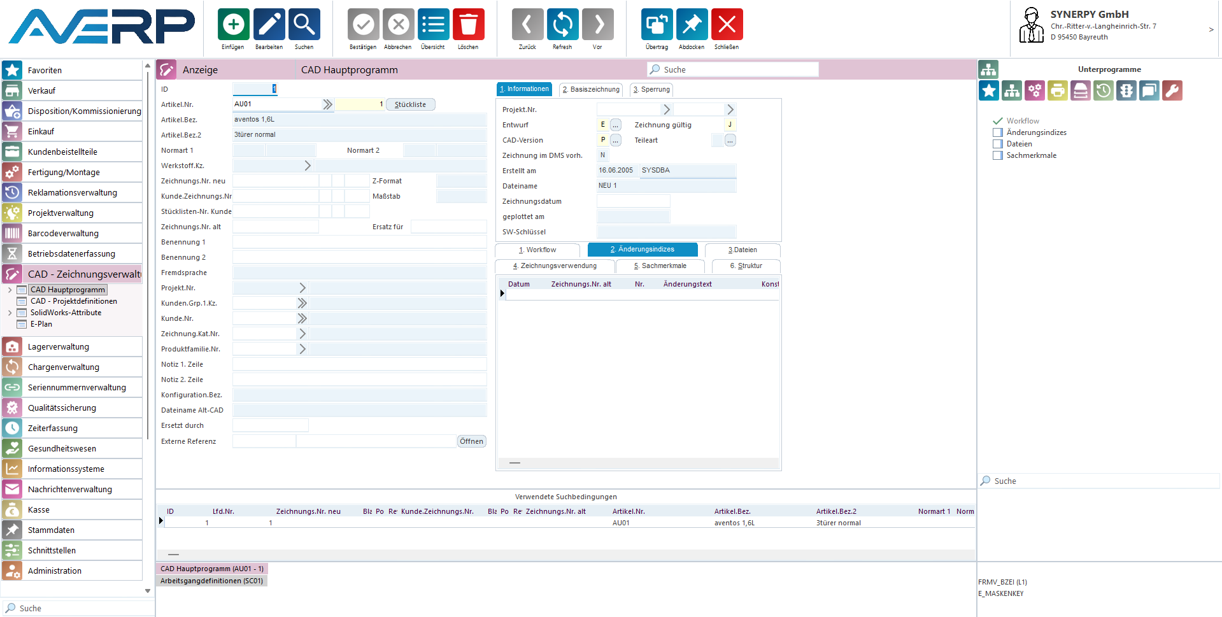Expand the SolidWorks-Attribute tree node
Screen dimensions: 1222x617
click(10, 313)
